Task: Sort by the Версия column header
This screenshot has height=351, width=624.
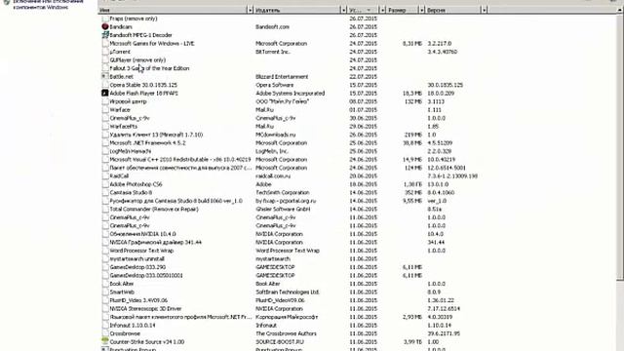Action: (x=452, y=10)
